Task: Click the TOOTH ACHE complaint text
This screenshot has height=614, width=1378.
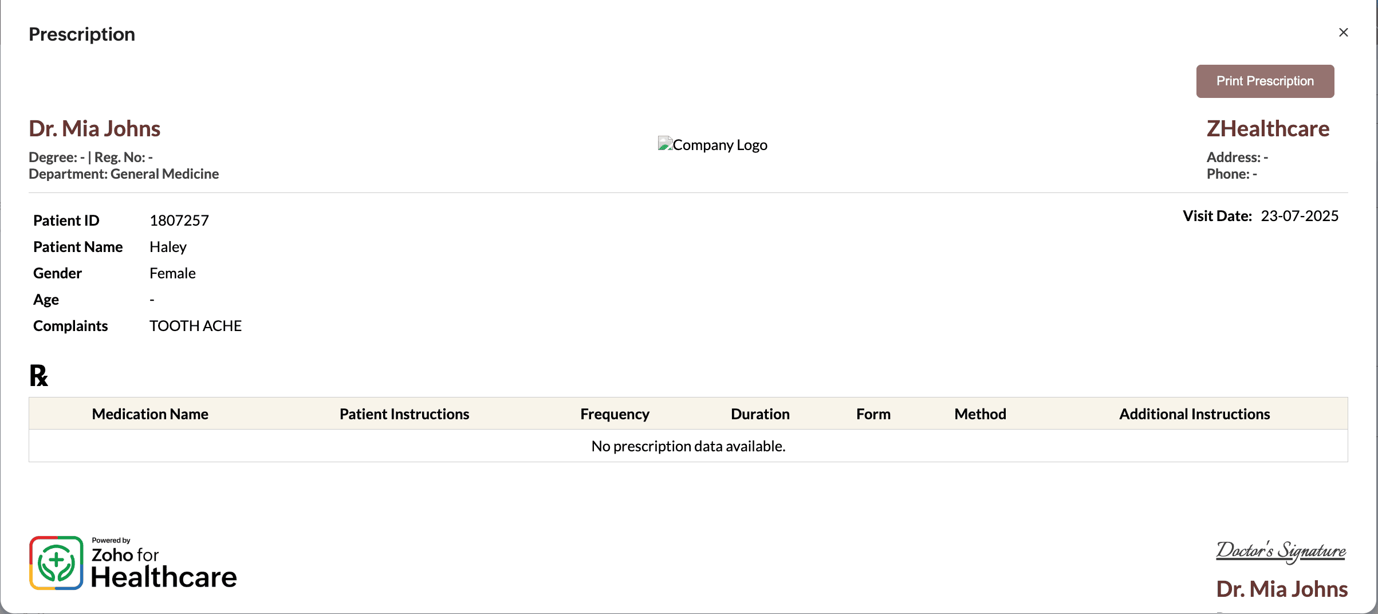Action: [195, 326]
